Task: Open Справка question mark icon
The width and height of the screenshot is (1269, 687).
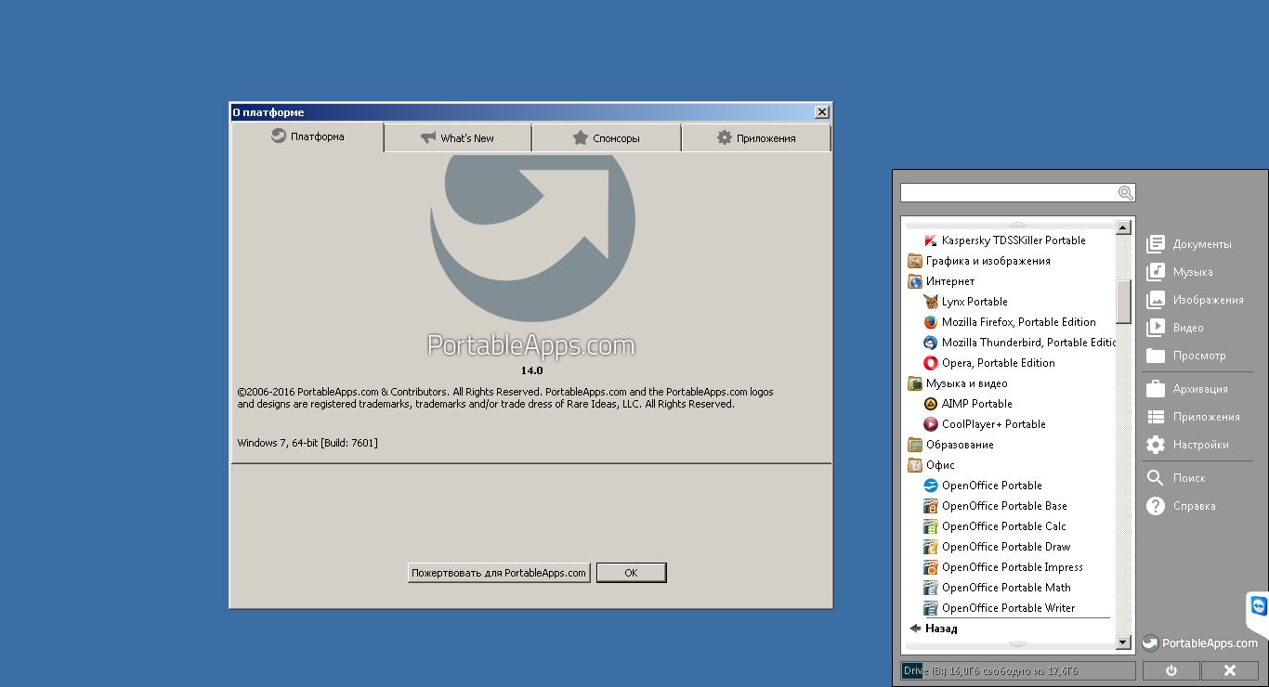Action: coord(1155,506)
